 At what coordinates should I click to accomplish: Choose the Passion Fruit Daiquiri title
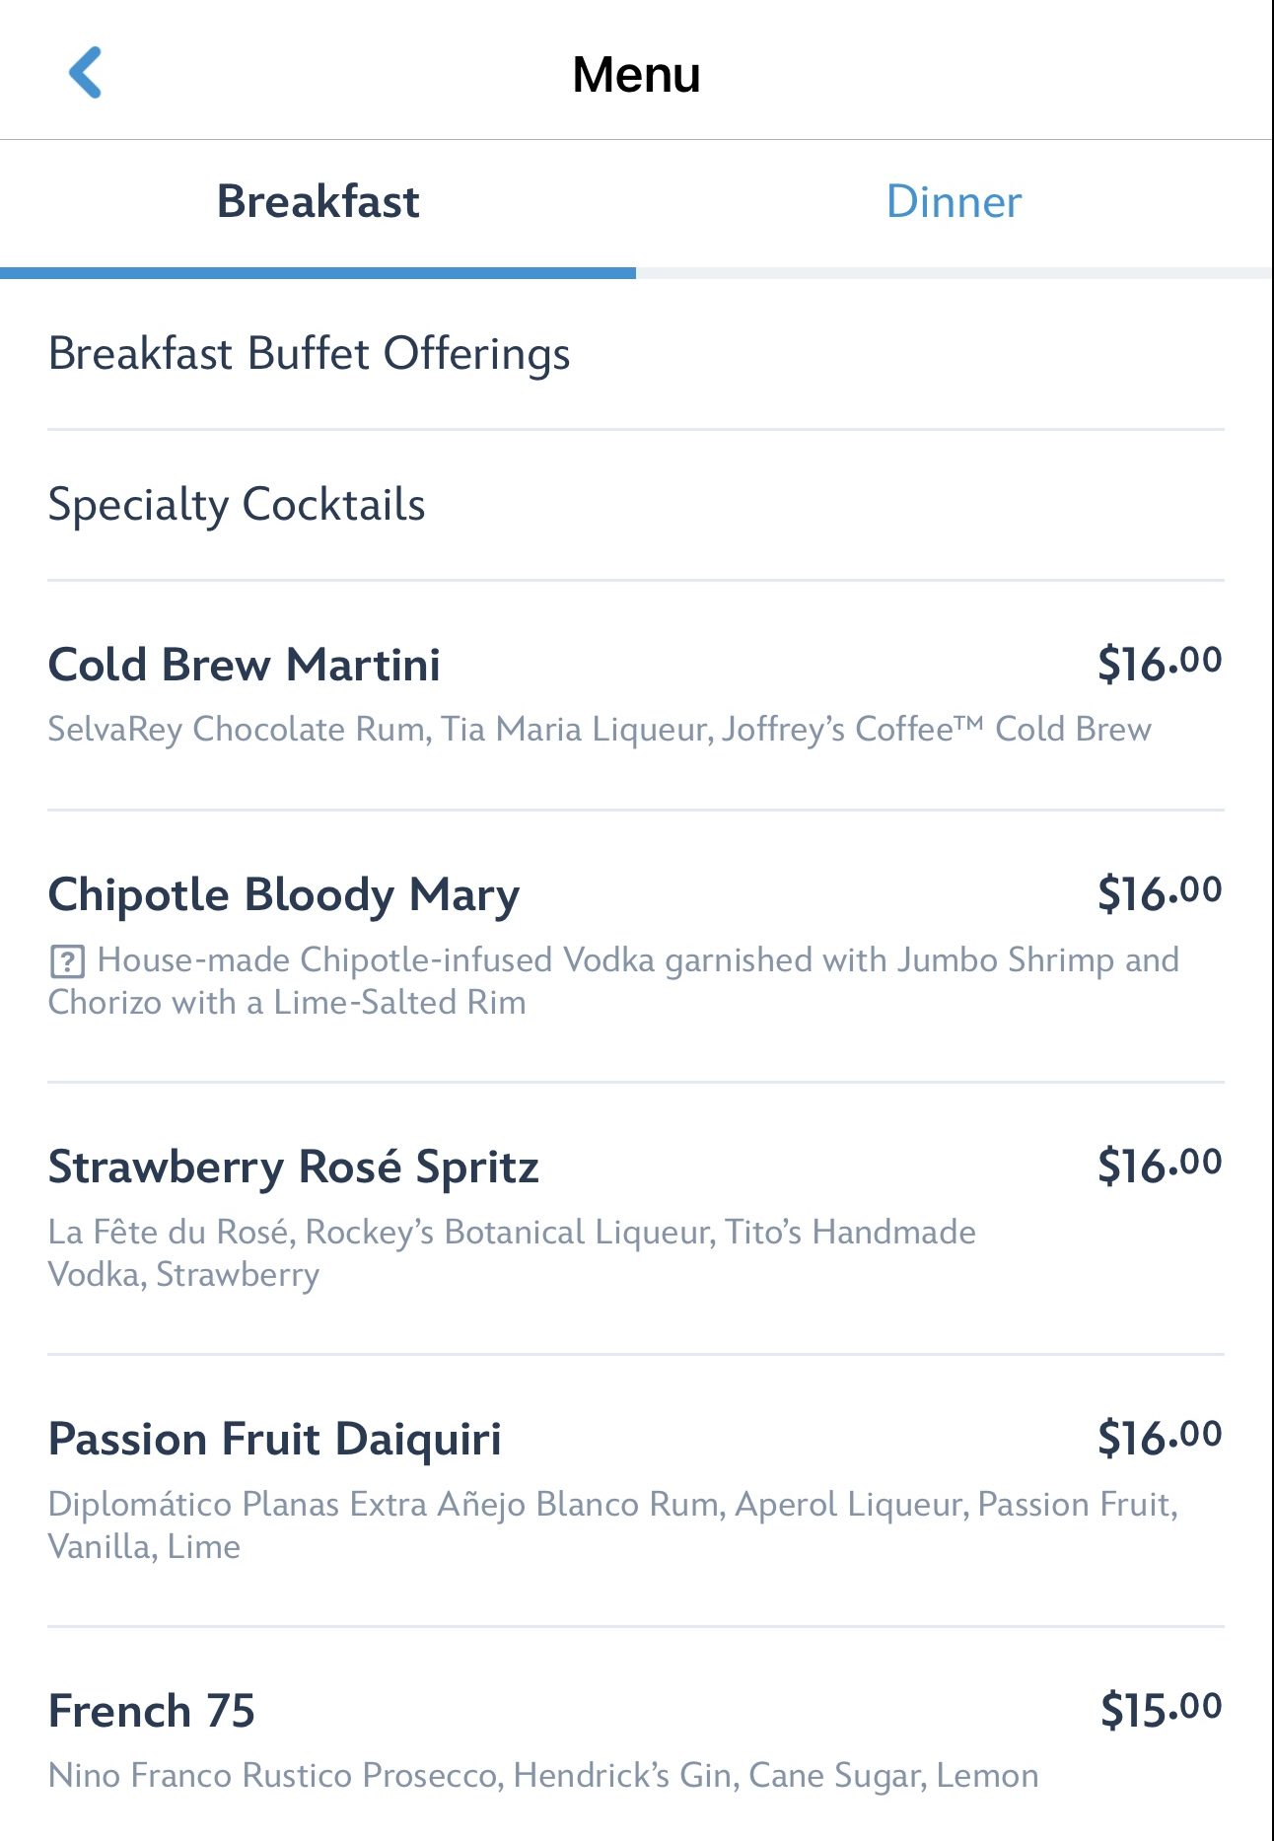(x=274, y=1440)
